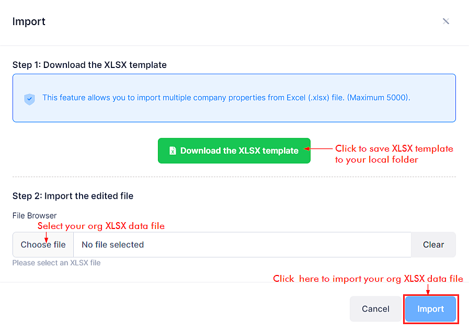Click the red arrow pointing at Download button
Viewport: 469px width, 333px height.
[x=318, y=148]
